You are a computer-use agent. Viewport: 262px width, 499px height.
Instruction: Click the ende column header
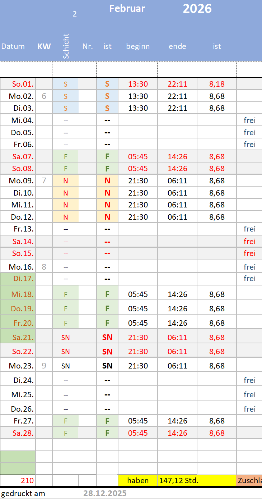click(177, 46)
